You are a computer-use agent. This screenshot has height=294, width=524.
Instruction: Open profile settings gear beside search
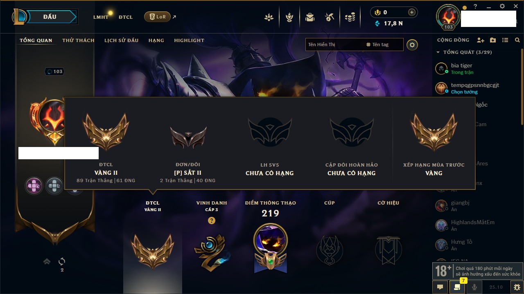tap(412, 45)
